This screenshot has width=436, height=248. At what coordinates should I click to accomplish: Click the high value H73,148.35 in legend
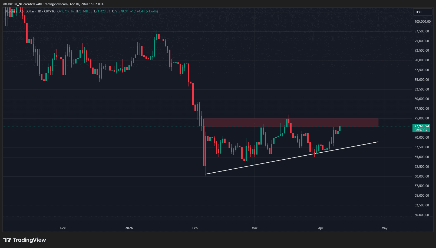pyautogui.click(x=84, y=11)
